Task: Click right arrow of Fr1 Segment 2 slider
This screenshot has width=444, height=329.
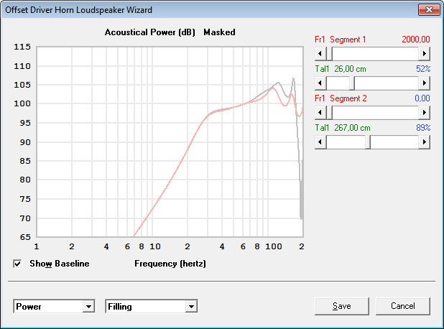Action: (424, 112)
